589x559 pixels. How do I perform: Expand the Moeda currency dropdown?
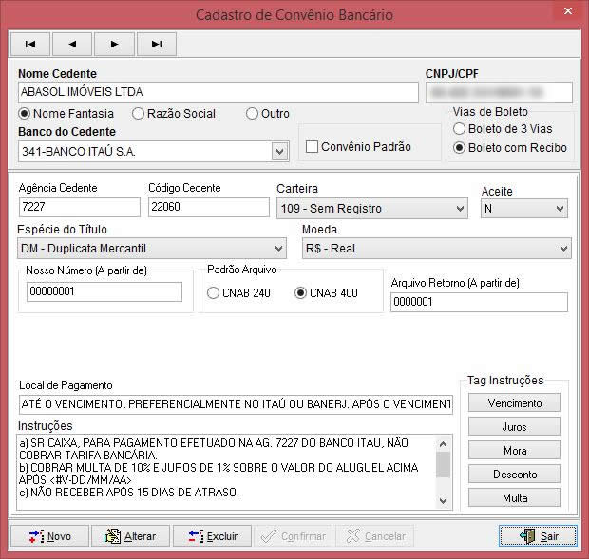[x=563, y=249]
